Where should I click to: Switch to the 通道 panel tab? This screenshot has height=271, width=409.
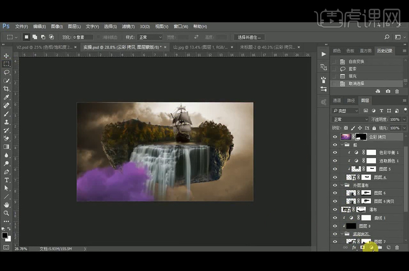click(x=337, y=100)
